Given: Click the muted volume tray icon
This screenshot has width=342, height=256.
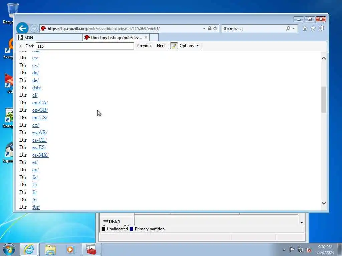Looking at the screenshot, I should [308, 250].
